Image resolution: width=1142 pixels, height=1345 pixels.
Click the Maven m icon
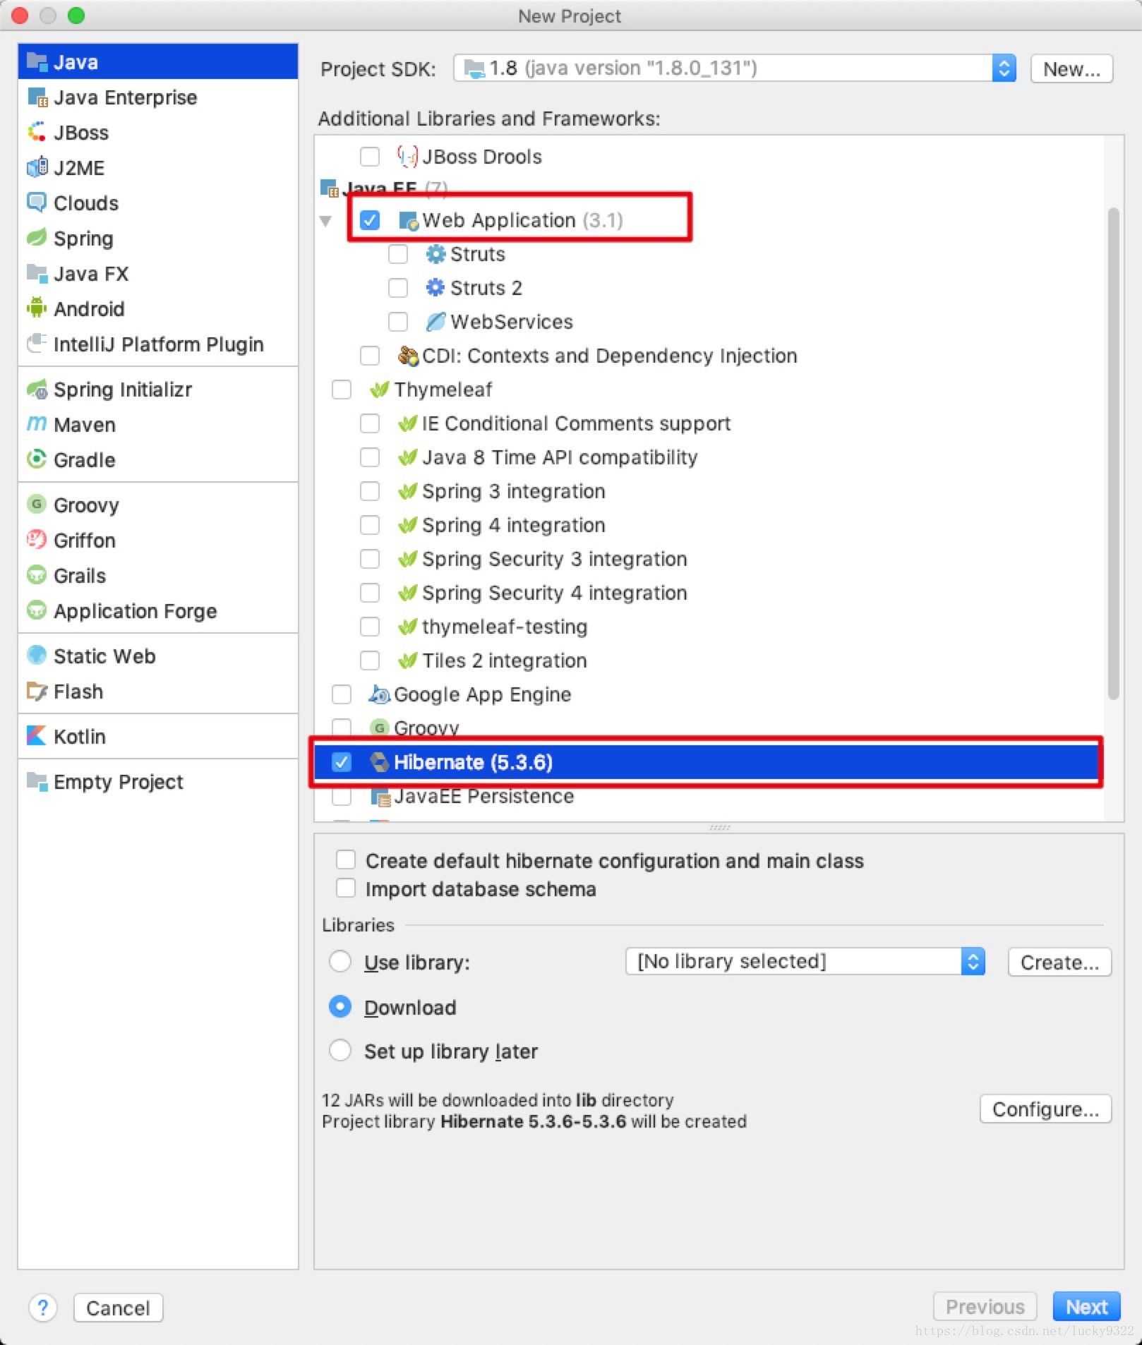coord(37,425)
